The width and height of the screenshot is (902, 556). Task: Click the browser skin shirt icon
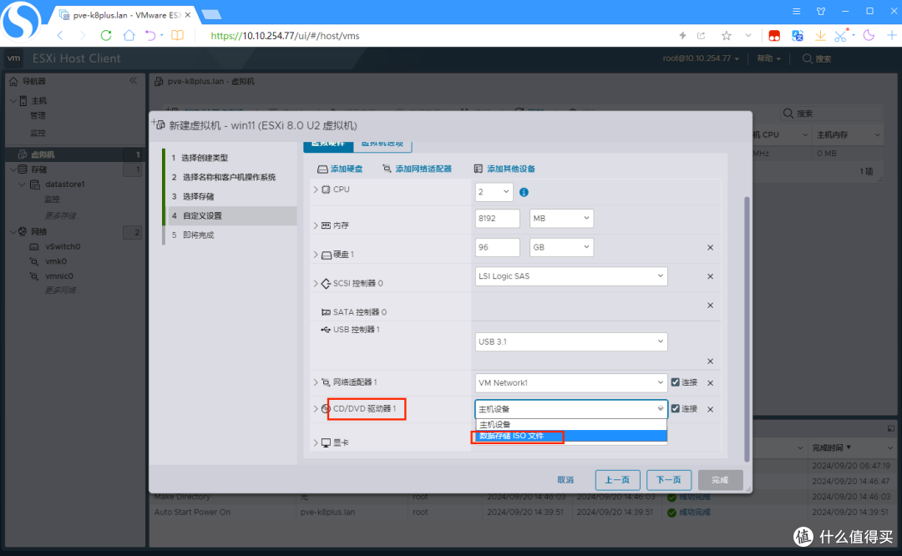tap(821, 11)
